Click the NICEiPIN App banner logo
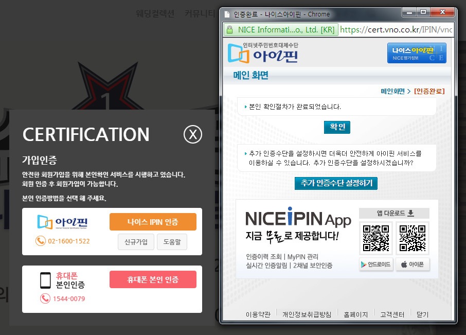This screenshot has width=466, height=335. tap(298, 218)
